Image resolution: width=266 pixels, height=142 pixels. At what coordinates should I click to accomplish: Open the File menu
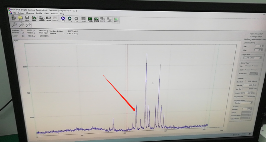coord(14,13)
